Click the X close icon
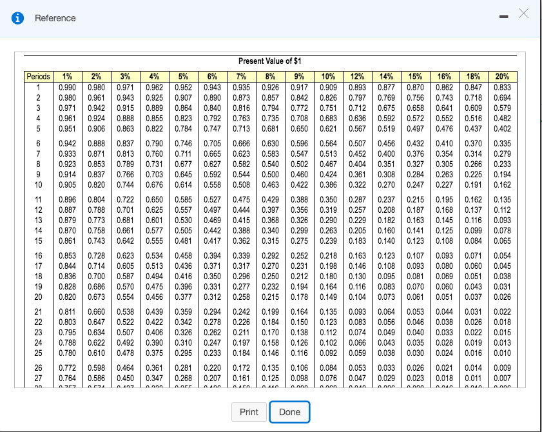The height and width of the screenshot is (432, 542). click(x=523, y=13)
